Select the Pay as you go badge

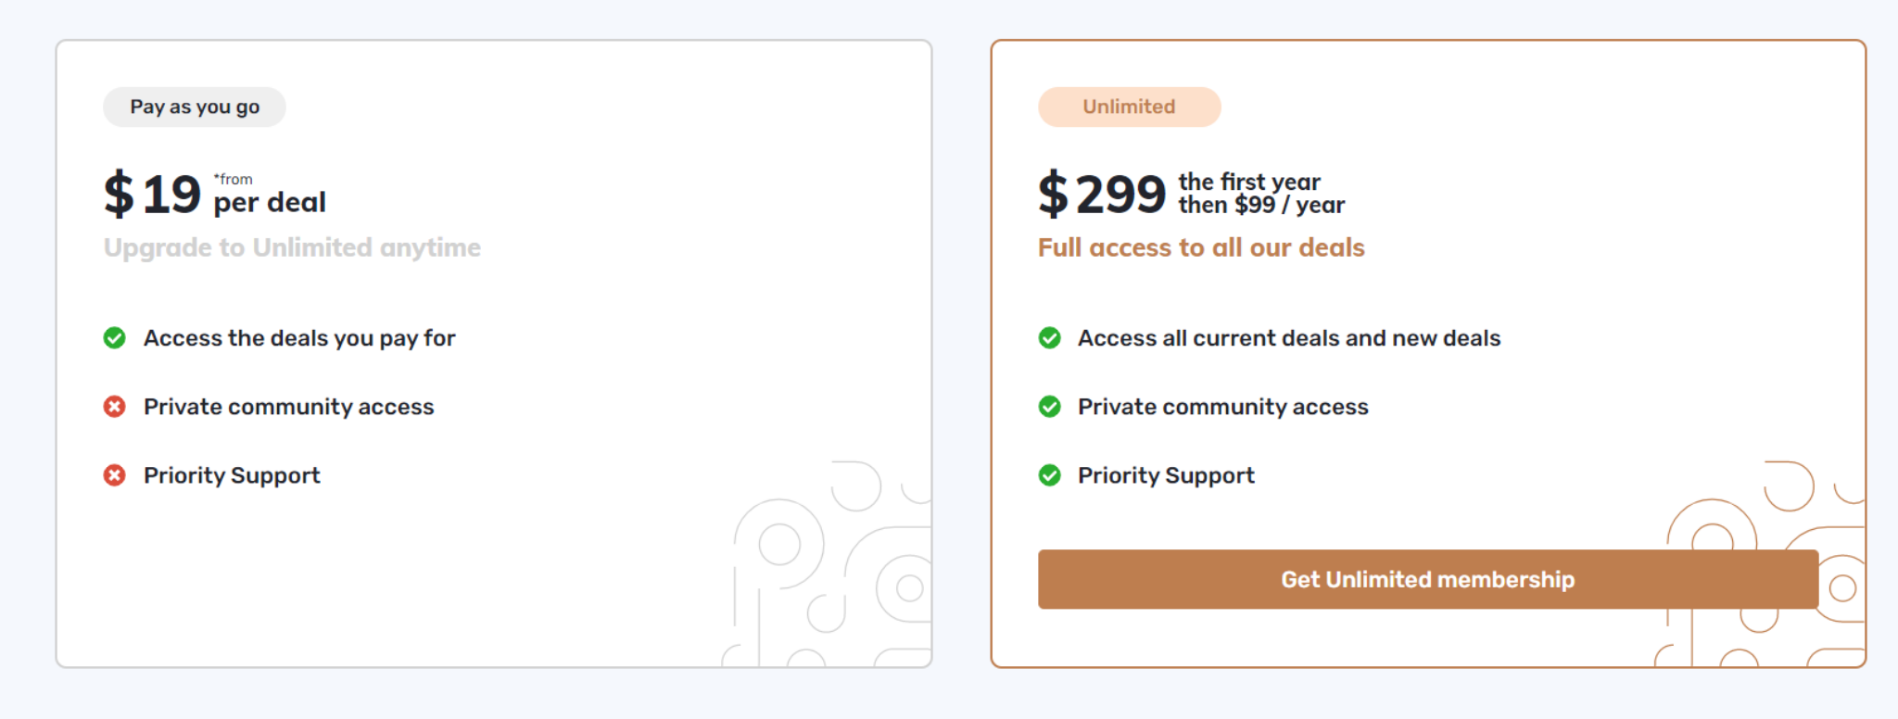195,107
